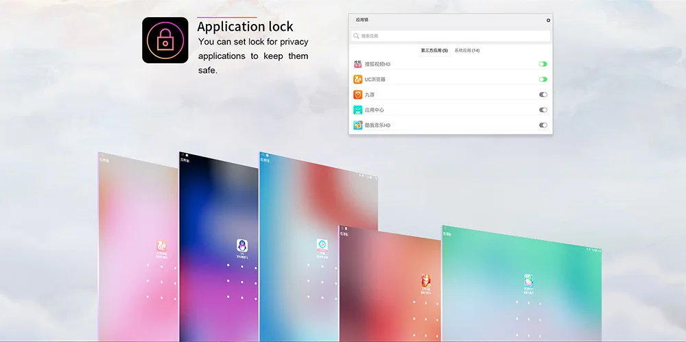Enable lock for 九游
Viewport: 686px width, 342px height.
click(x=543, y=95)
